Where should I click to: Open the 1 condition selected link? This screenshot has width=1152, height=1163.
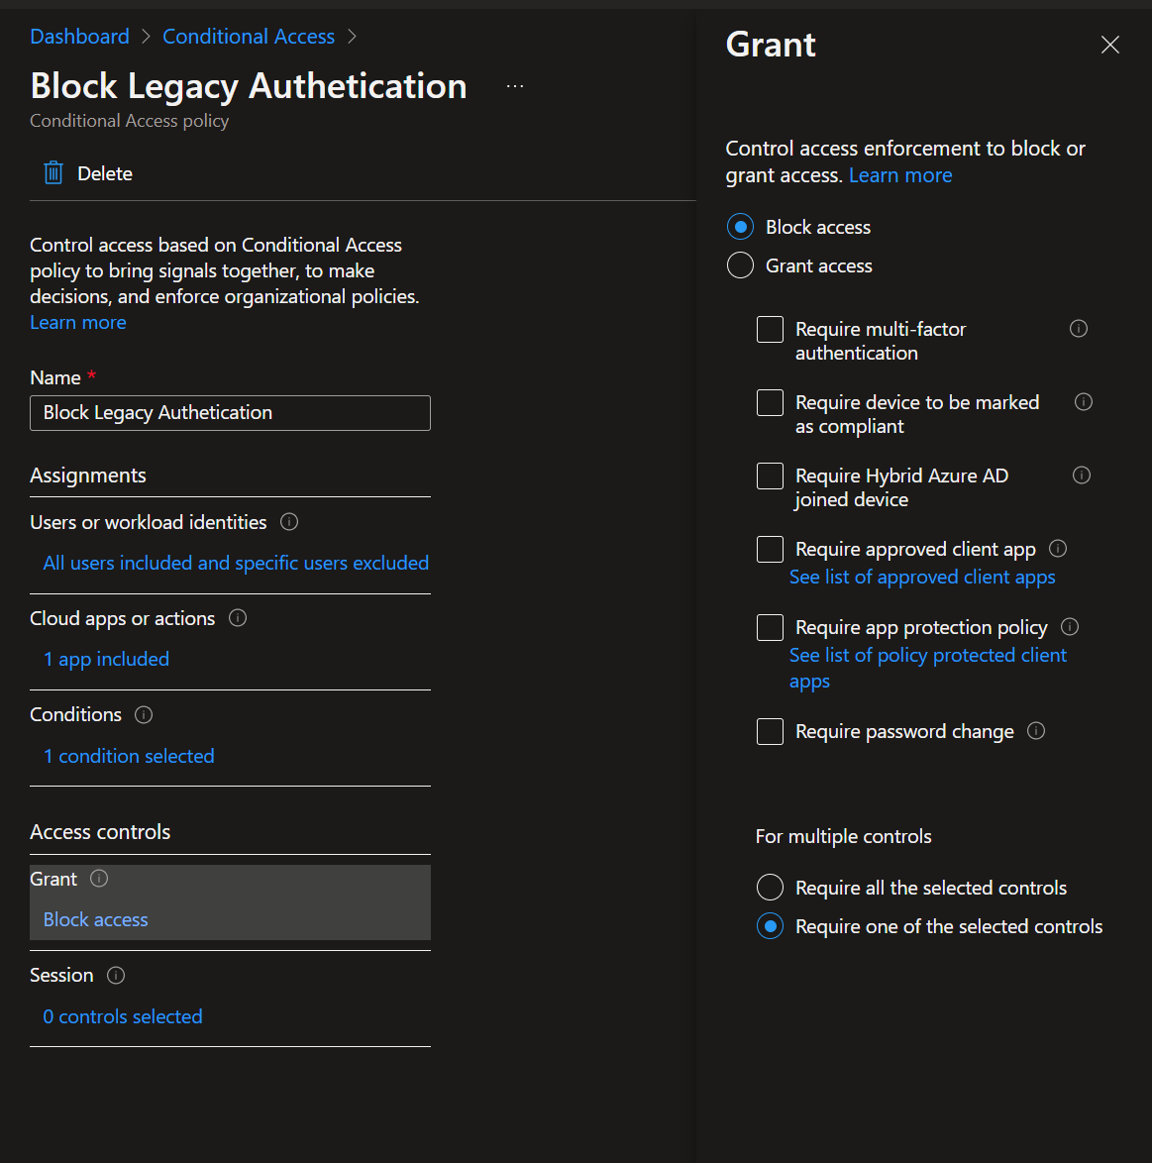click(x=129, y=756)
